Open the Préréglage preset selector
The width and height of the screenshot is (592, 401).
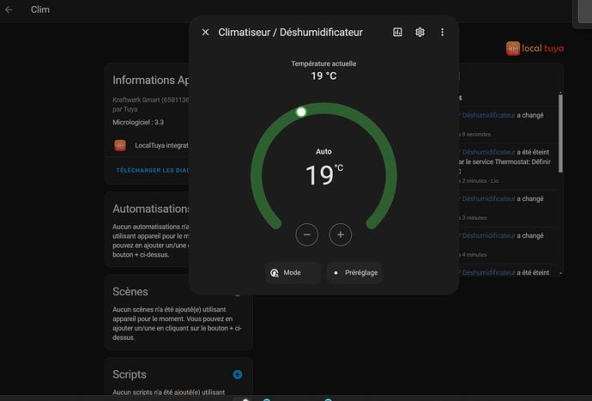point(354,272)
